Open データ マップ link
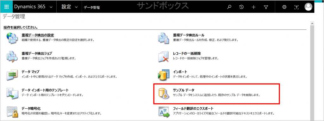Image resolution: width=324 pixels, height=121 pixels. (x=31, y=72)
